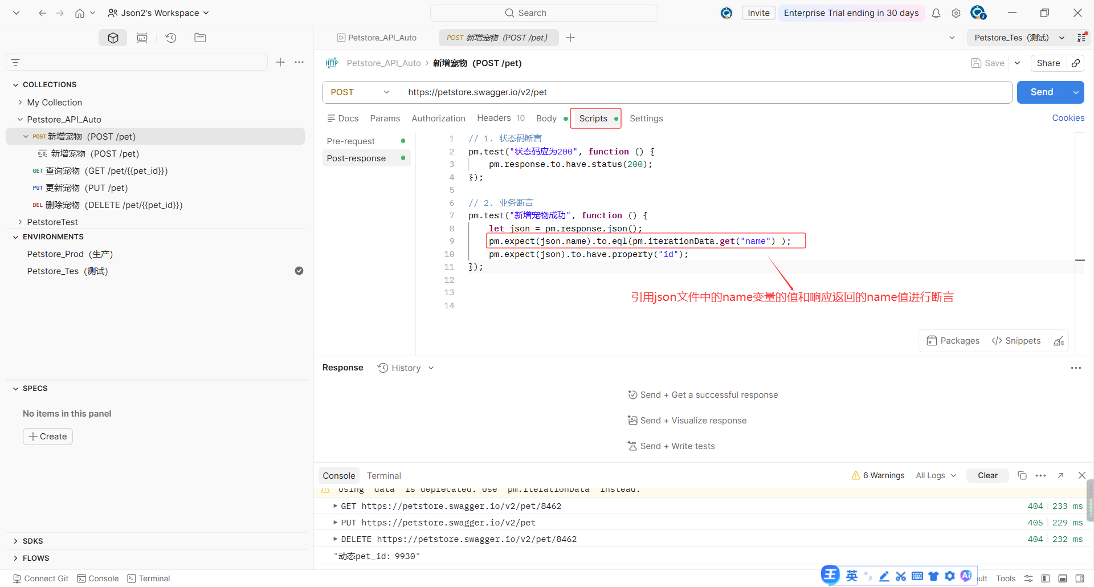Open the tabs overflow chevron dropdown

tap(952, 38)
